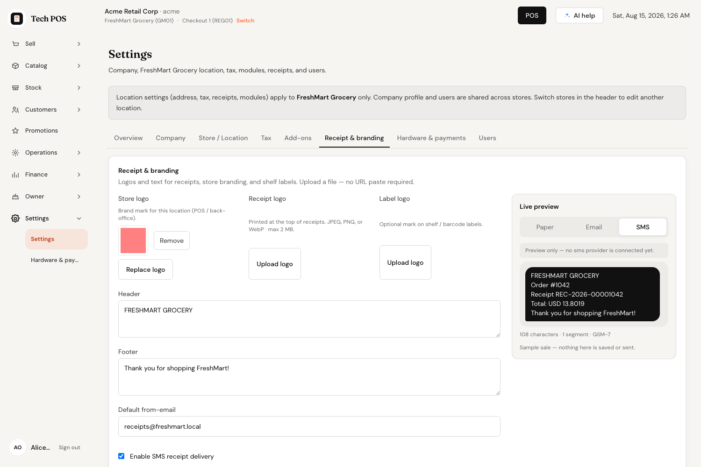Click the Default from-email field
The image size is (701, 467).
pos(309,426)
